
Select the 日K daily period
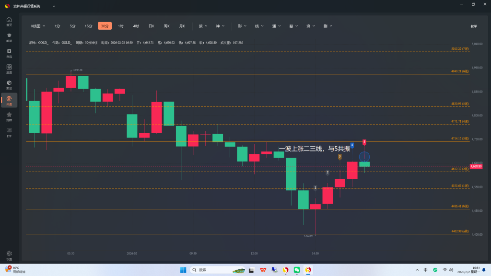(x=151, y=26)
